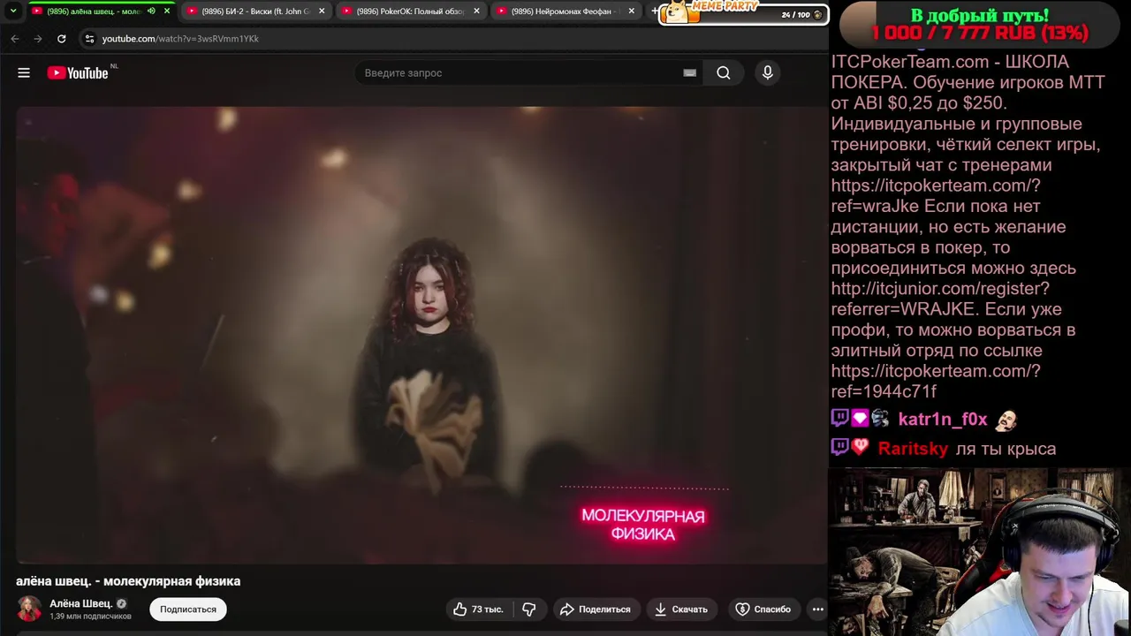Image resolution: width=1131 pixels, height=636 pixels.
Task: Expand the tab search dropdown arrow
Action: pyautogui.click(x=12, y=11)
